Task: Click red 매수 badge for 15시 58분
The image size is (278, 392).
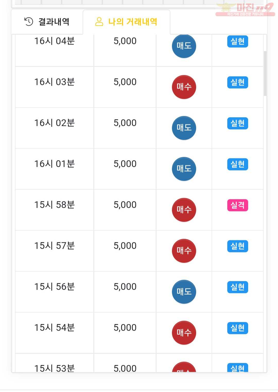Action: (184, 210)
